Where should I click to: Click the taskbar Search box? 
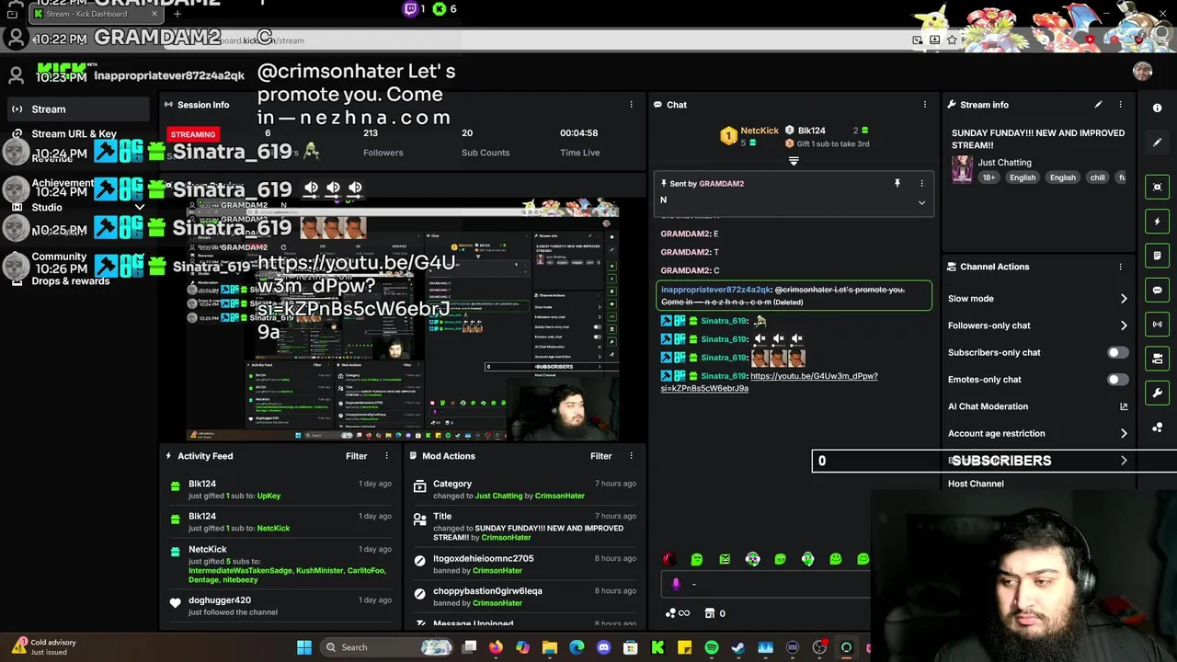tap(386, 647)
